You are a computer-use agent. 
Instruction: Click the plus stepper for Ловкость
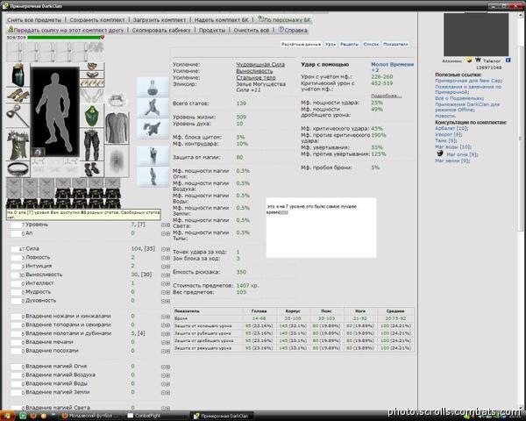(x=167, y=258)
